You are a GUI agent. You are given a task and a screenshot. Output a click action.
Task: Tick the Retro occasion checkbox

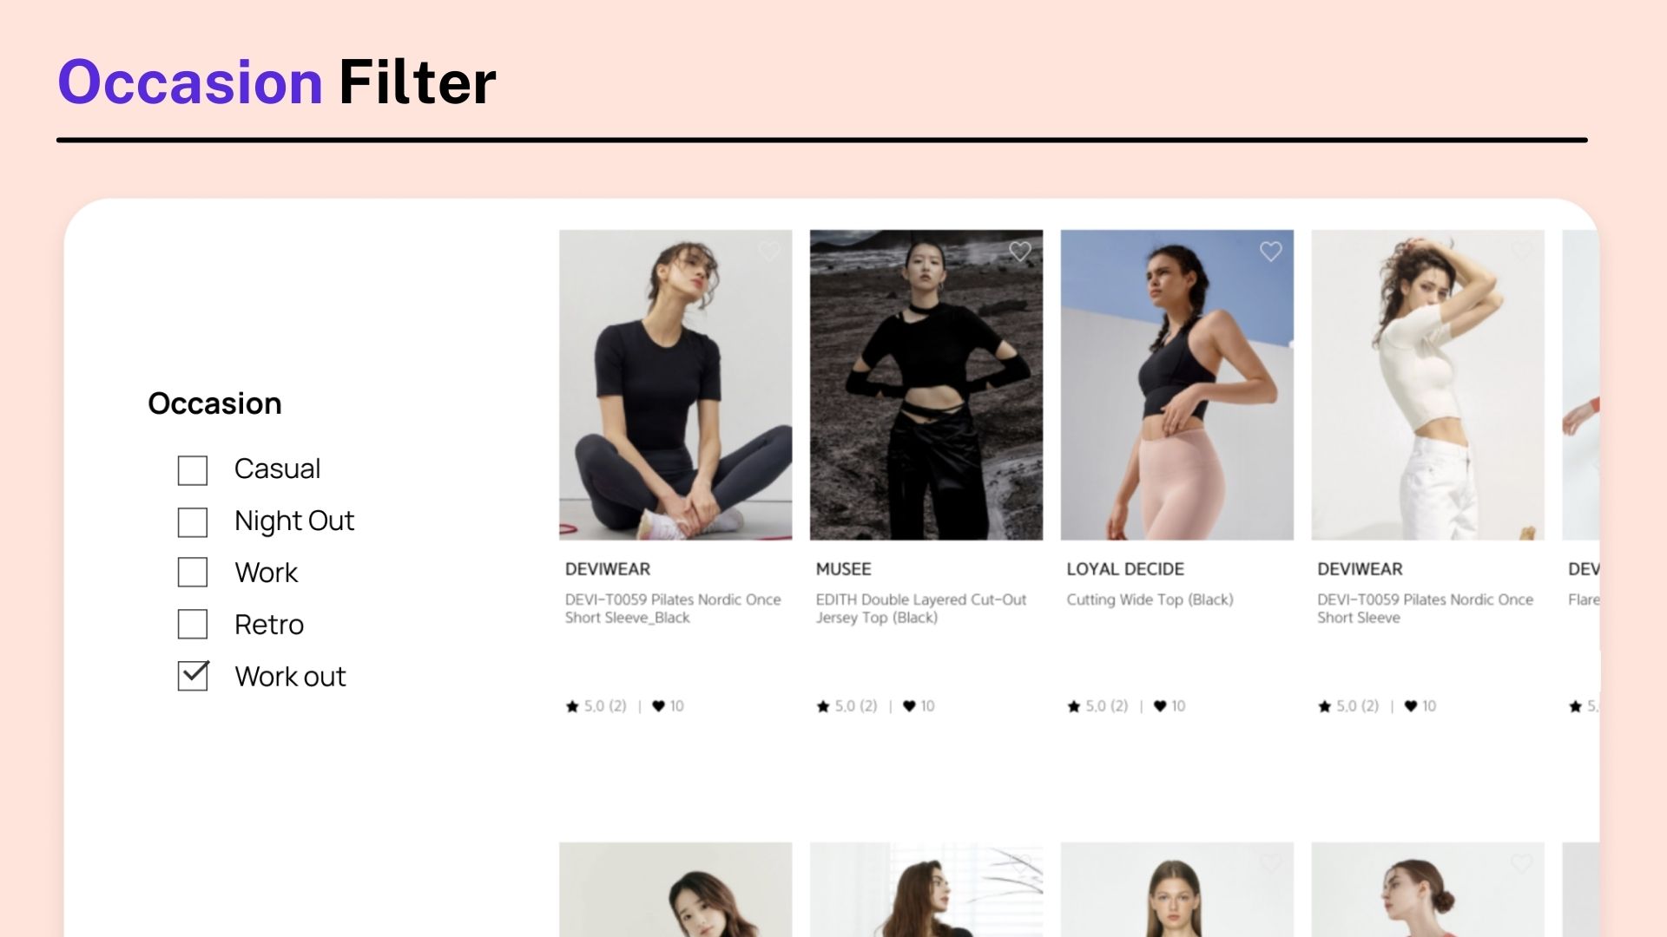[193, 624]
